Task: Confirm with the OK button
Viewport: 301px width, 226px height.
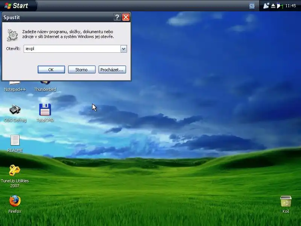Action: [51, 70]
